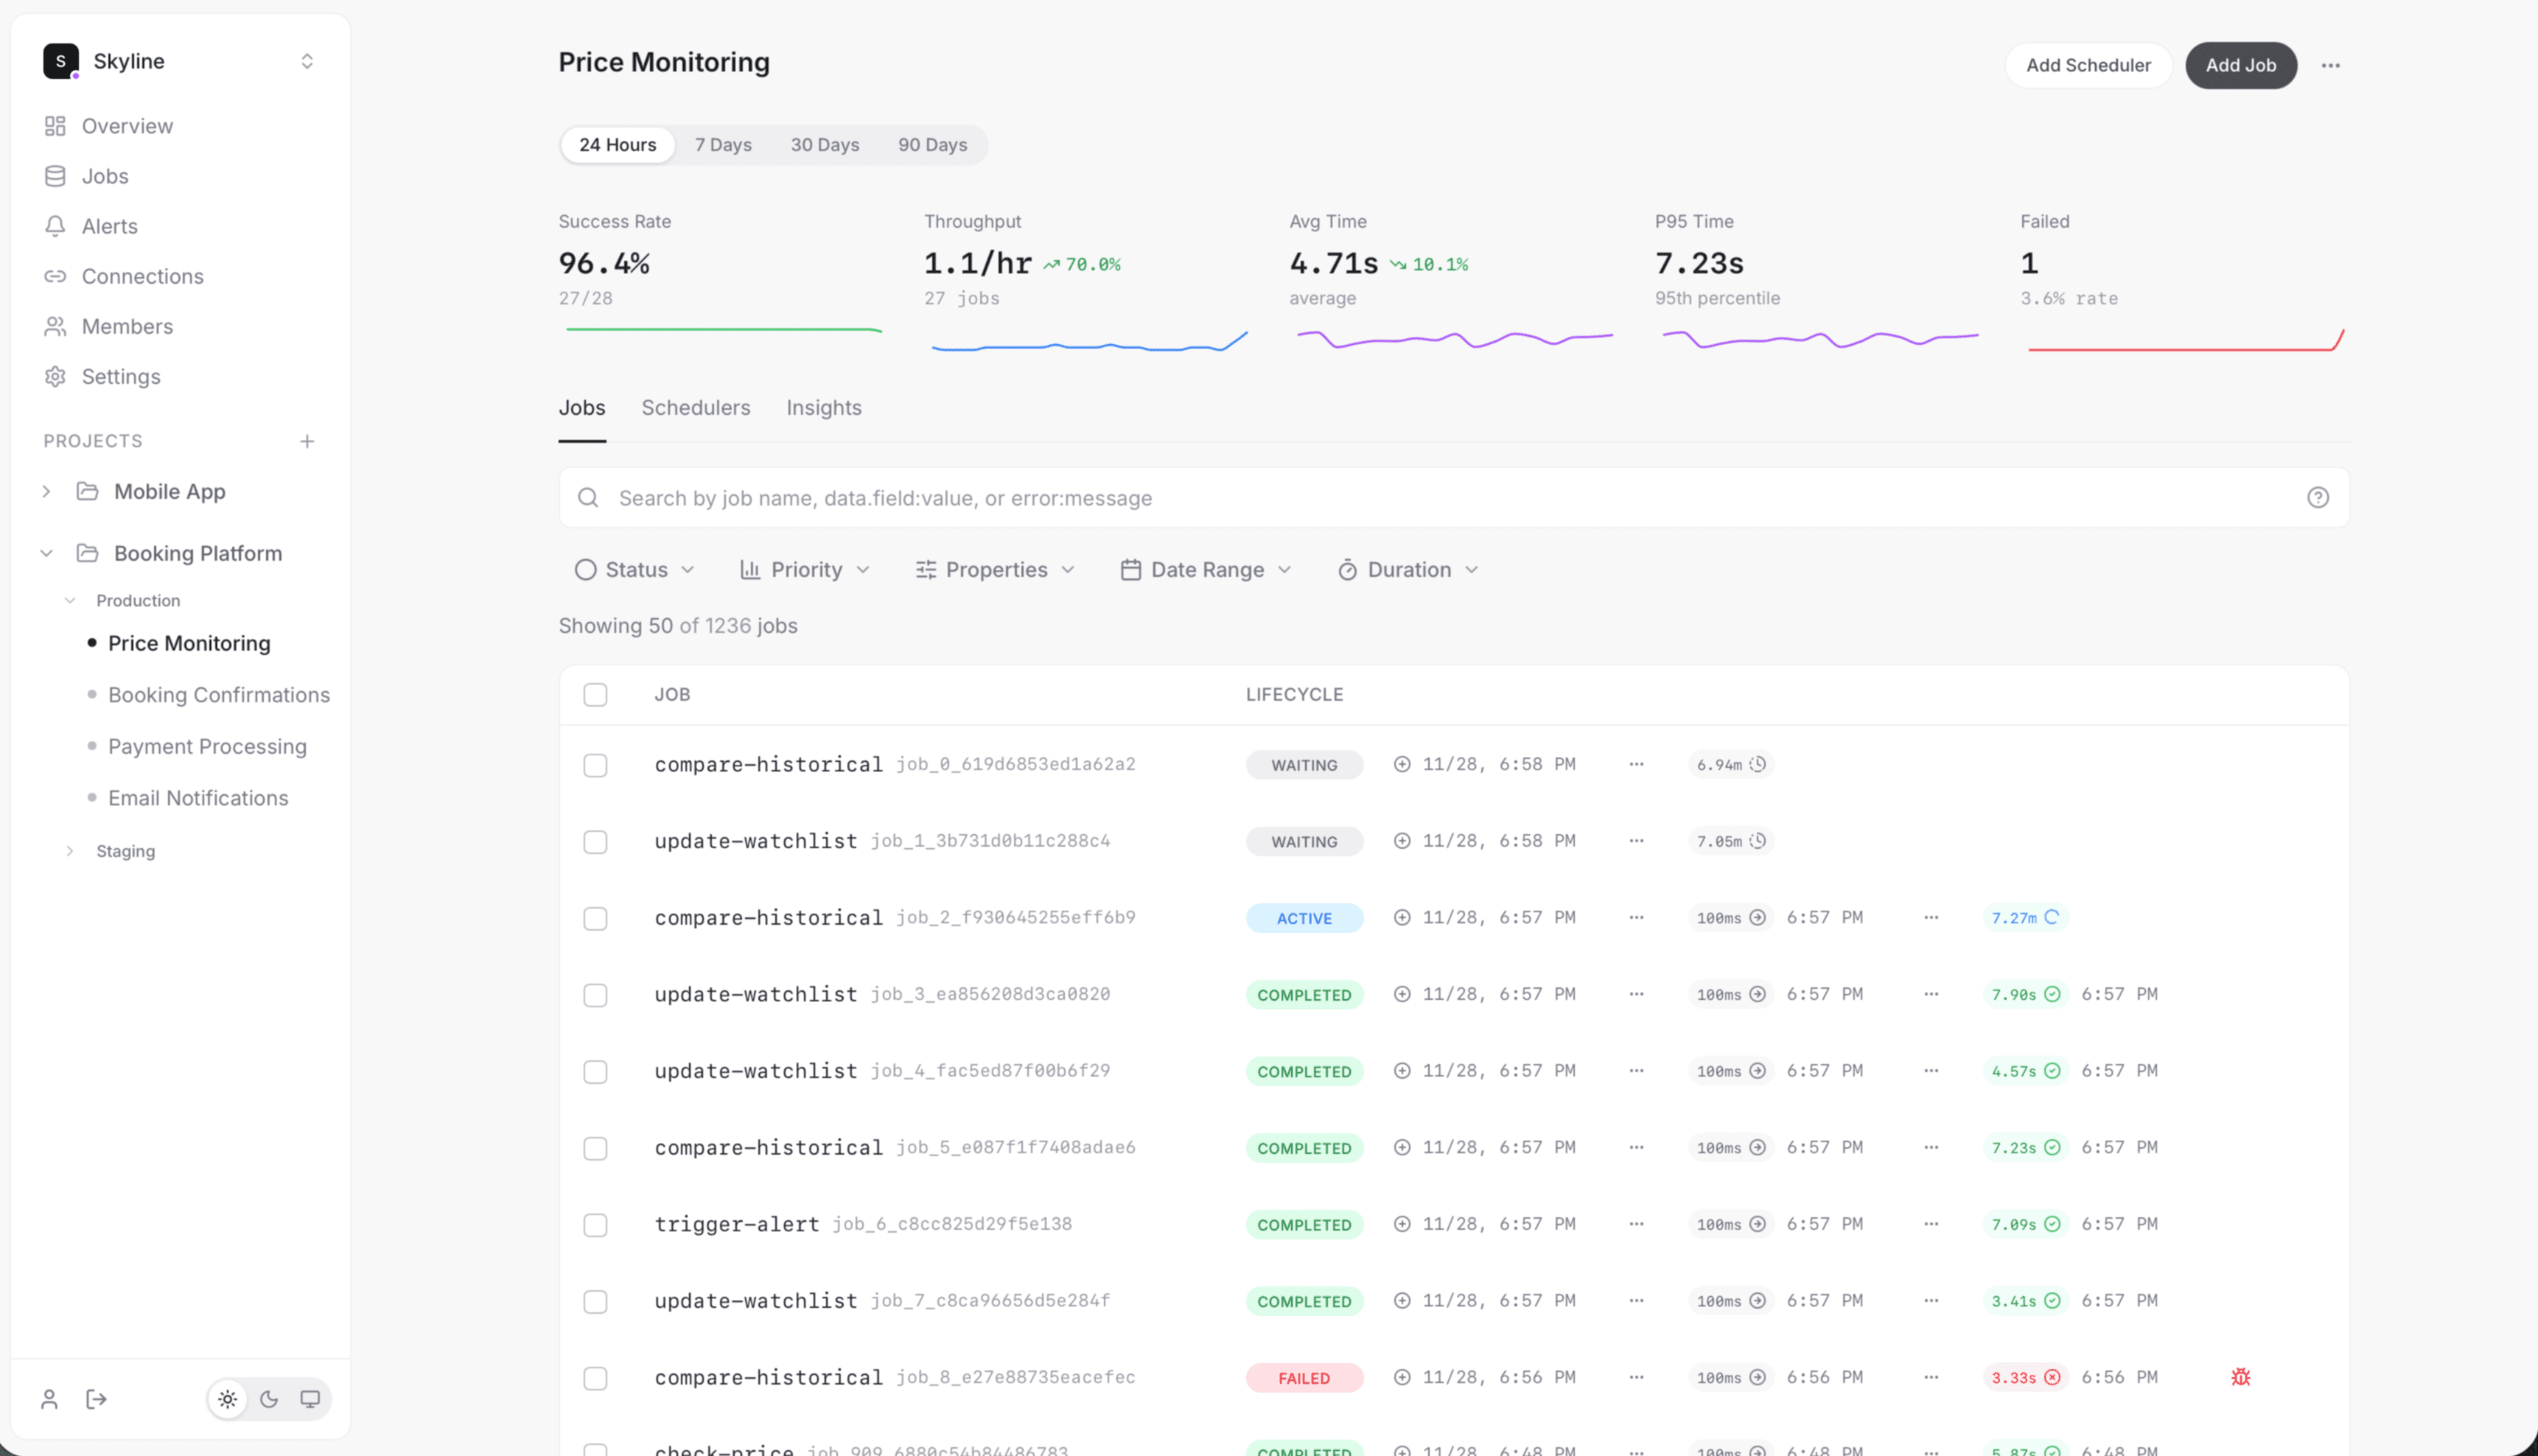Expand the Mobile App project
2538x1456 pixels.
tap(46, 491)
